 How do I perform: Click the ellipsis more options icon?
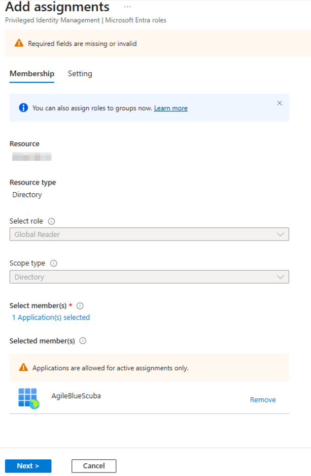[x=127, y=7]
